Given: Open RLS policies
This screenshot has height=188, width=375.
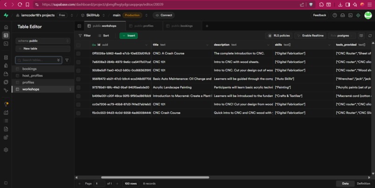Looking at the screenshot, I should pos(279,36).
